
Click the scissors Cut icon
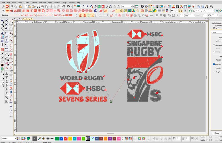pyautogui.click(x=51, y=6)
